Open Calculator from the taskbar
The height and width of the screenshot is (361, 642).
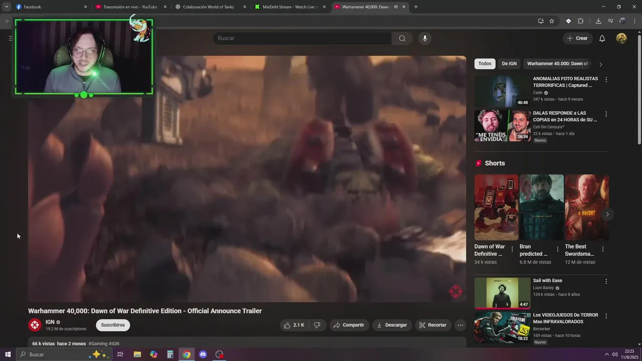tap(170, 354)
